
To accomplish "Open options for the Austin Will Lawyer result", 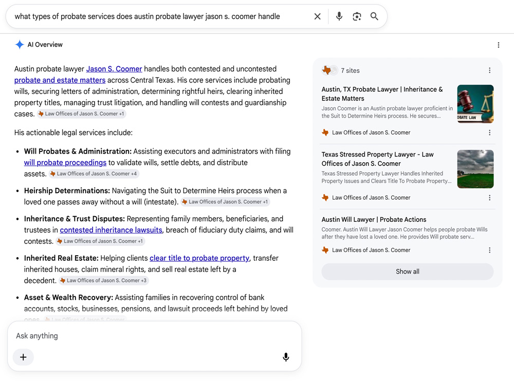I will click(489, 250).
